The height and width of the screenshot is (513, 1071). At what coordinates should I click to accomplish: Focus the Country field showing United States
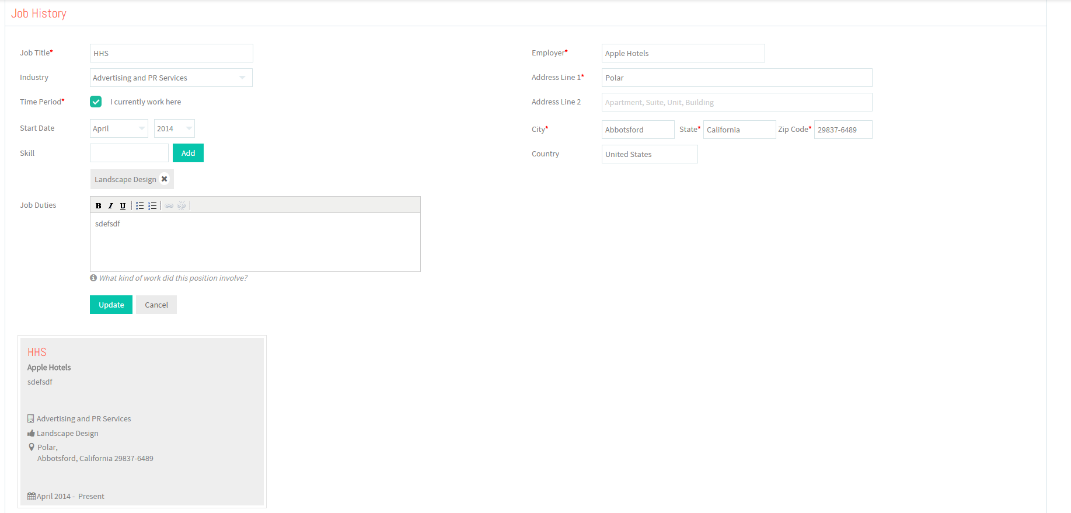650,154
